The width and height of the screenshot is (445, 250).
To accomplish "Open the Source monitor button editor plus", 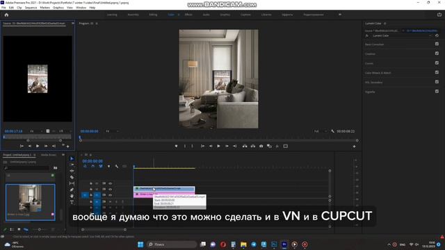I will tap(68, 147).
